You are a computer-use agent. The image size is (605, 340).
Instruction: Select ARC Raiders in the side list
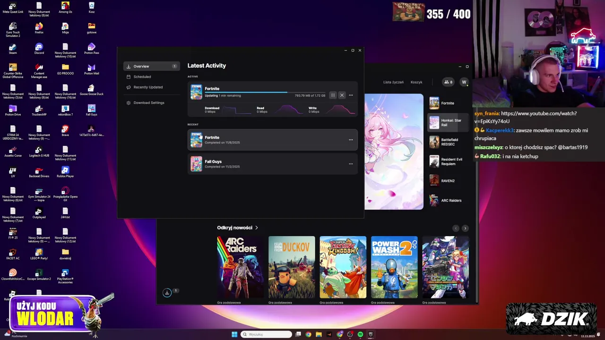click(x=448, y=201)
